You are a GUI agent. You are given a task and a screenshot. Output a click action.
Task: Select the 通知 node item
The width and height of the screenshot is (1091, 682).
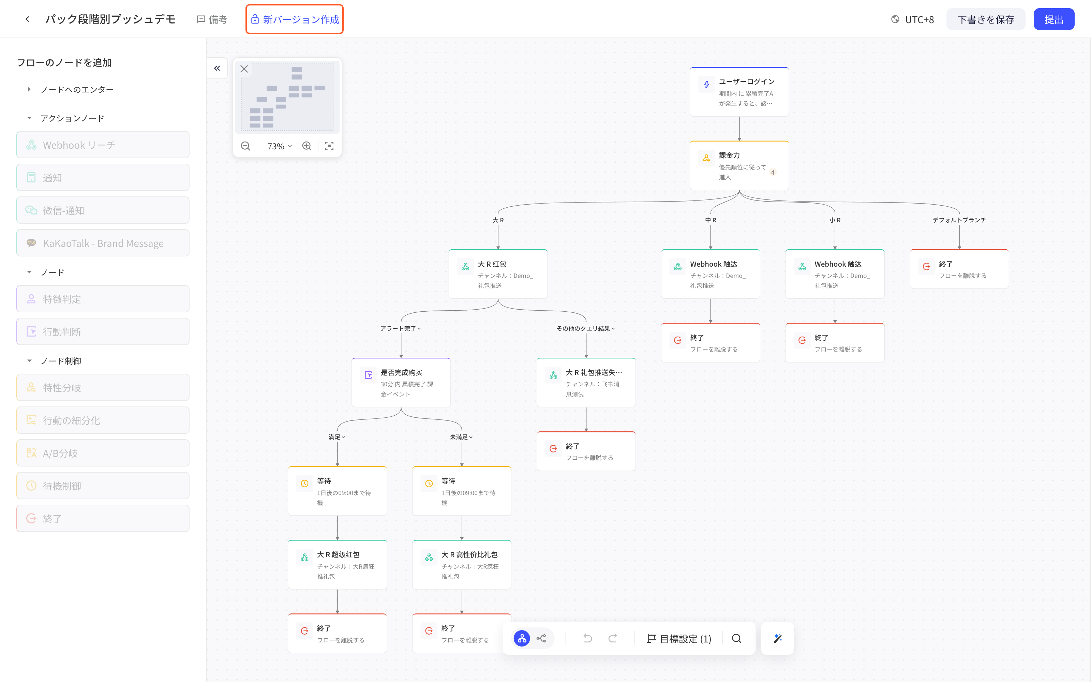pos(103,177)
